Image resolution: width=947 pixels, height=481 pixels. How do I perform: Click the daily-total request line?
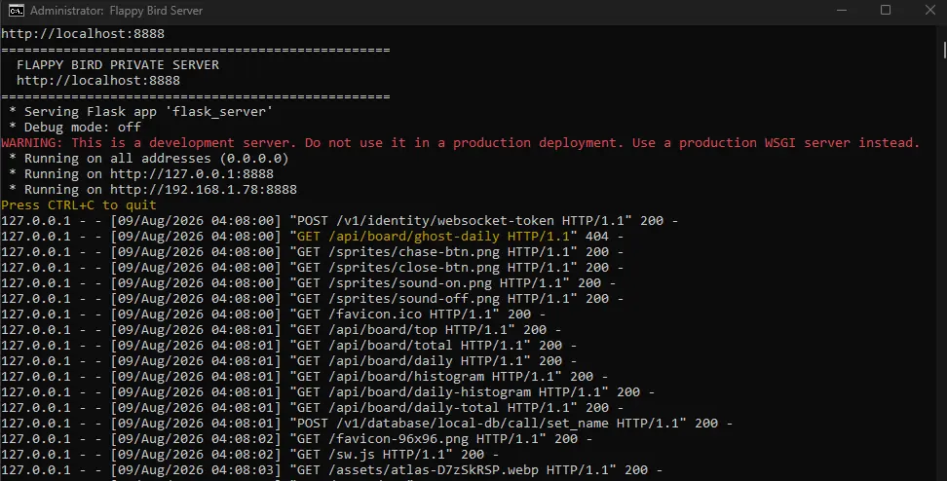coord(312,408)
